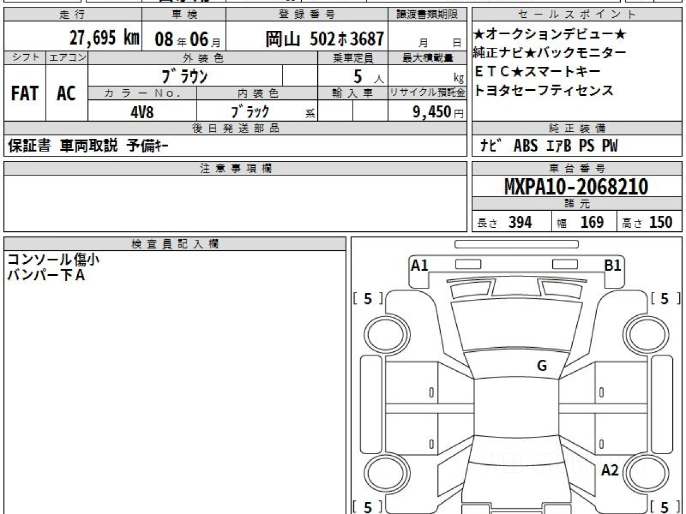
Task: Select the registration number 岡山 502ホ3687
Action: tap(324, 39)
